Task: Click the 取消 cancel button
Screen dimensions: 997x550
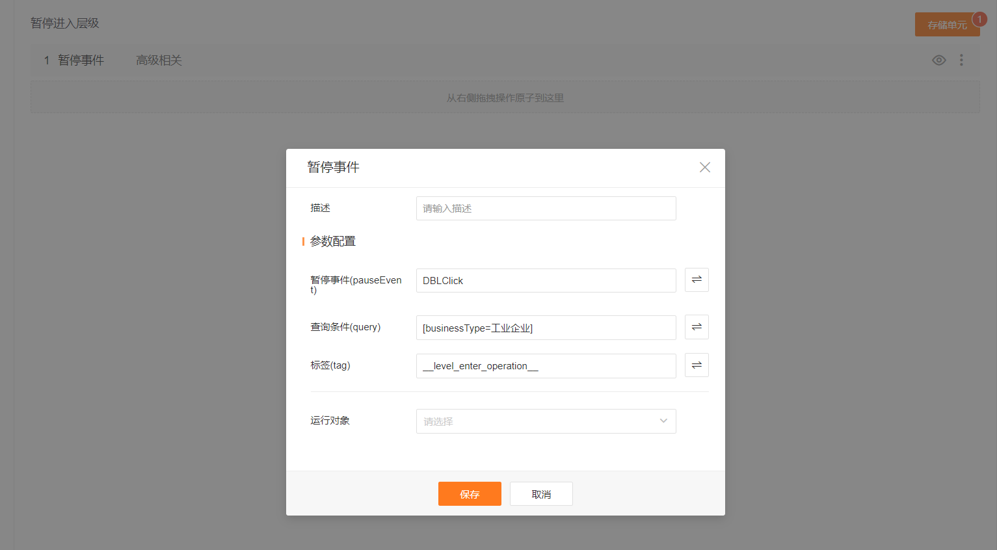Action: [x=541, y=493]
